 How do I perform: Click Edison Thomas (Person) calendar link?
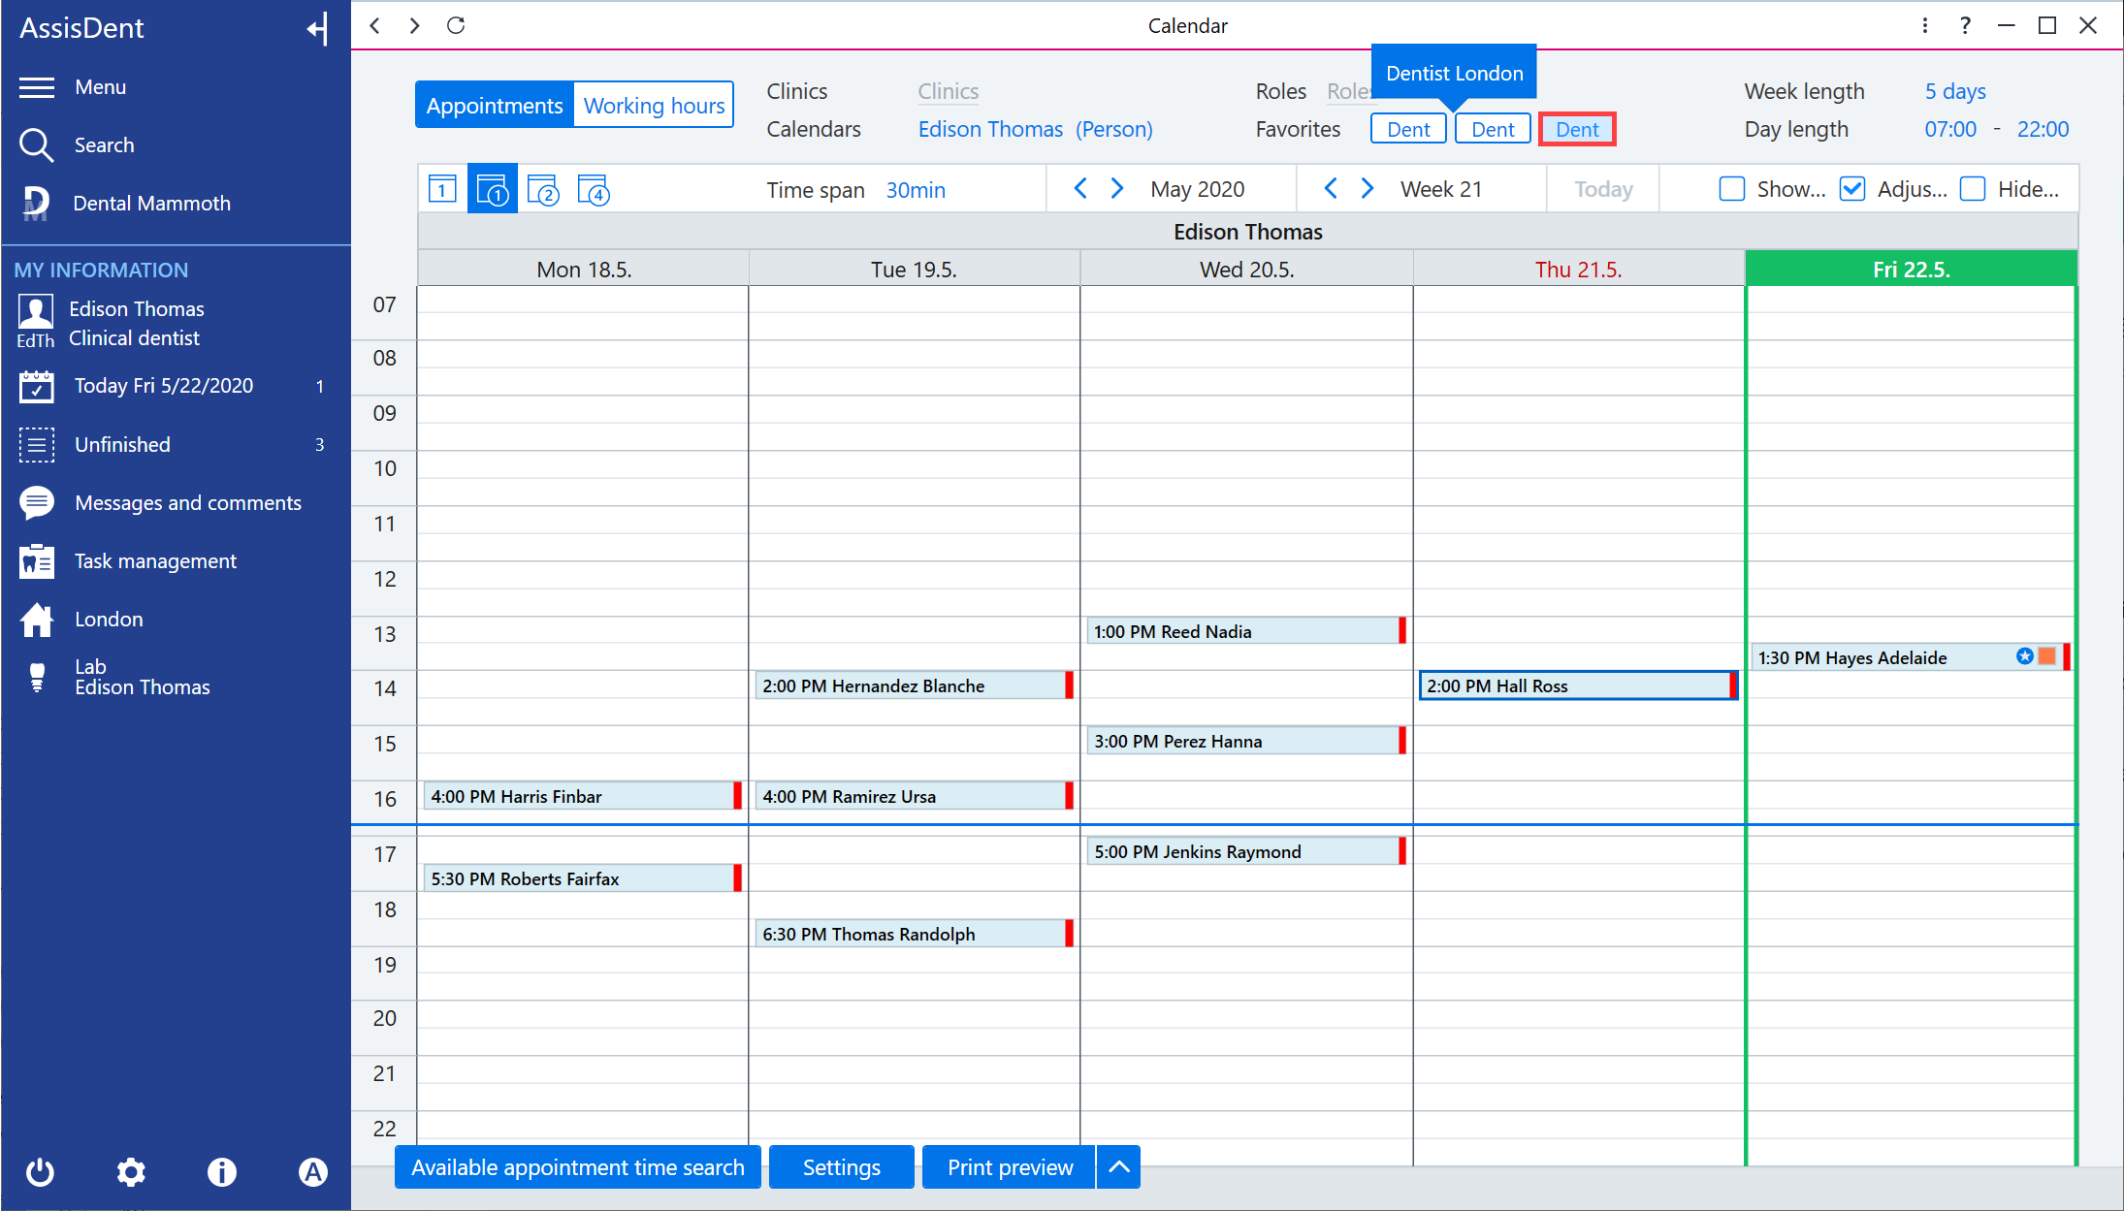click(x=1035, y=129)
